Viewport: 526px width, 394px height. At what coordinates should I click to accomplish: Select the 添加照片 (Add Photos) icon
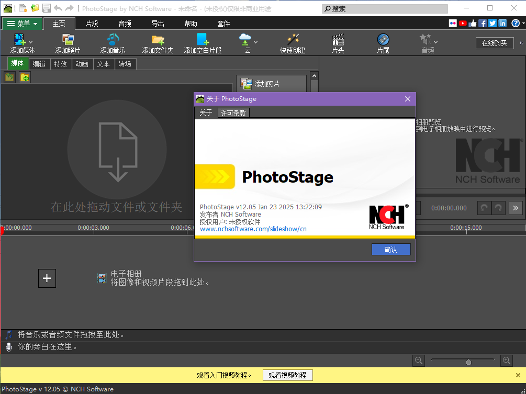(67, 42)
